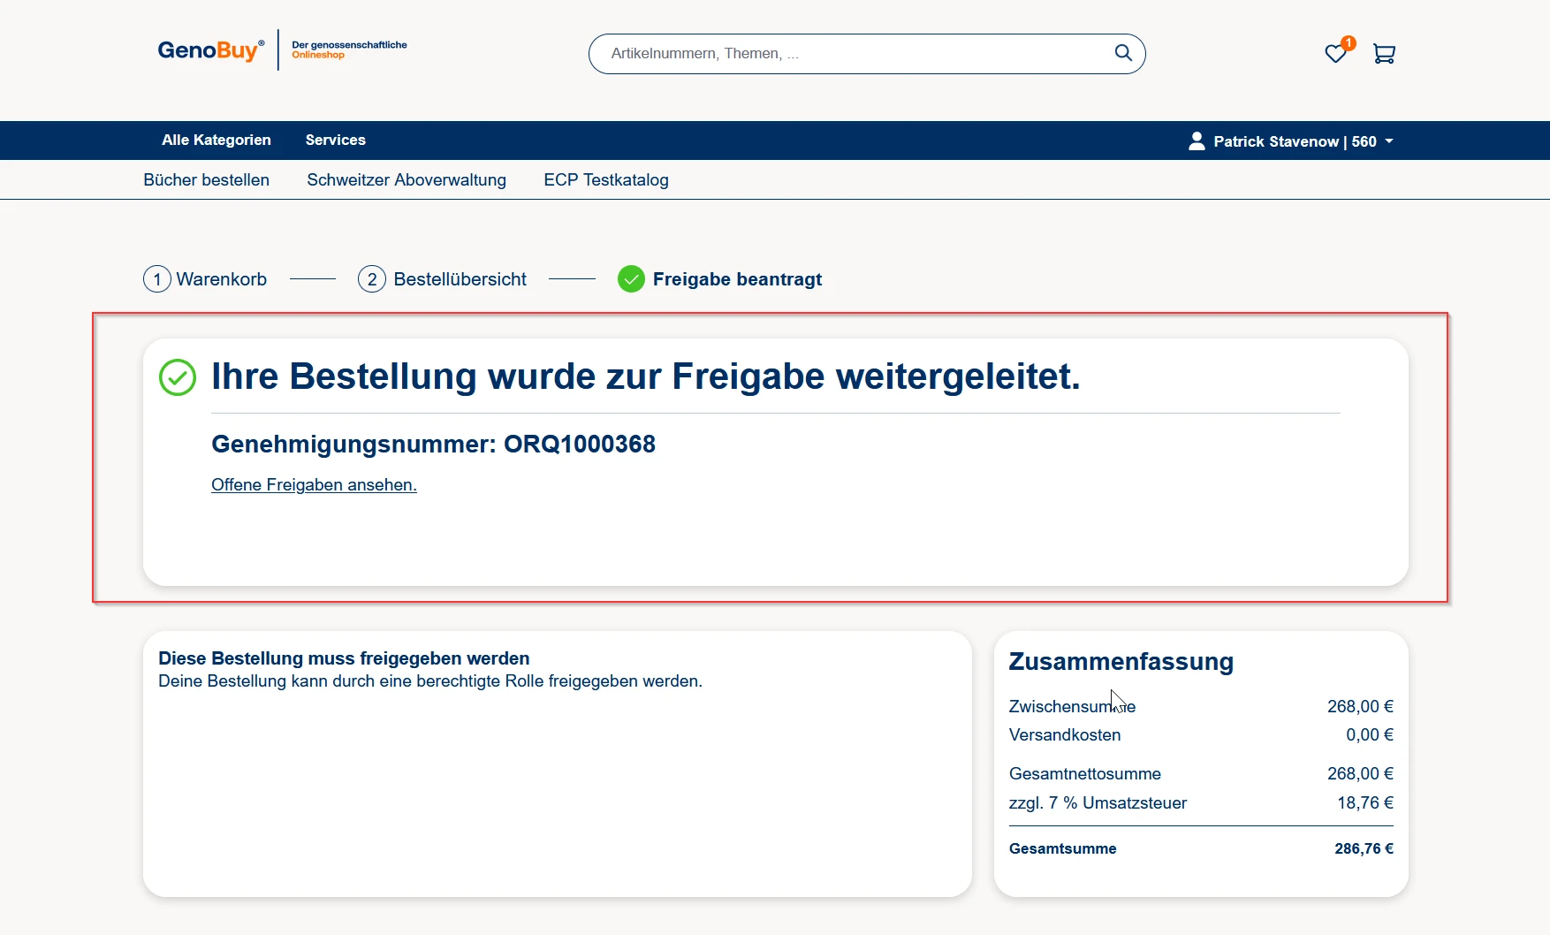1550x935 pixels.
Task: Go to Bücher bestellen
Action: click(206, 180)
